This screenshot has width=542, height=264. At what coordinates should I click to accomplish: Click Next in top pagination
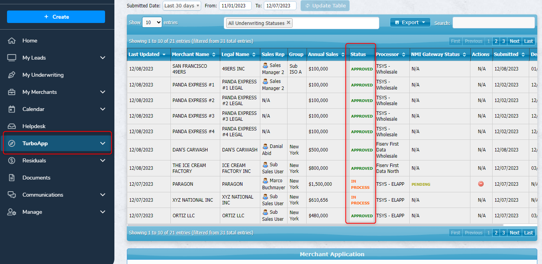pos(514,41)
